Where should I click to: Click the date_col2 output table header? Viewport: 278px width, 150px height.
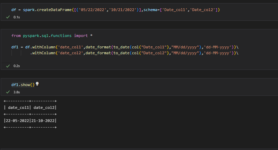pyautogui.click(x=44, y=107)
